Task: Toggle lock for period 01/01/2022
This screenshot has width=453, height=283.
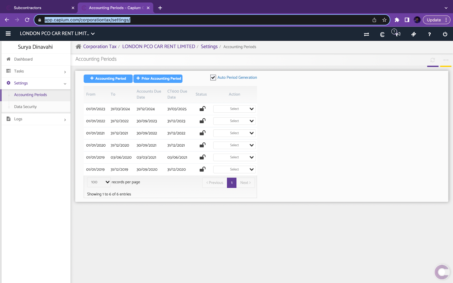Action: pos(202,121)
